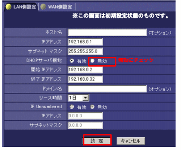Switch to the WAN側設定 tab
This screenshot has width=181, height=150.
[57, 7]
